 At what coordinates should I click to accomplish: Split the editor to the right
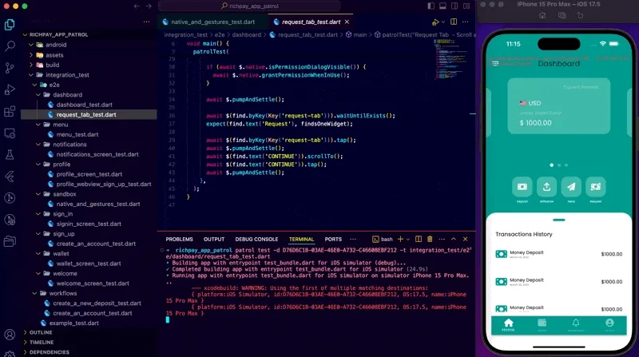click(454, 22)
